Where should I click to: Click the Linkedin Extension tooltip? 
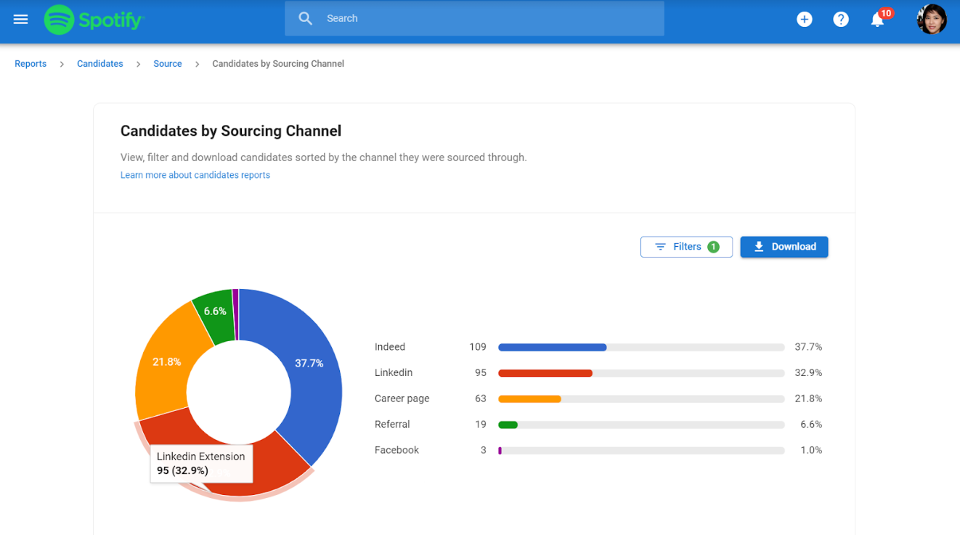click(201, 463)
